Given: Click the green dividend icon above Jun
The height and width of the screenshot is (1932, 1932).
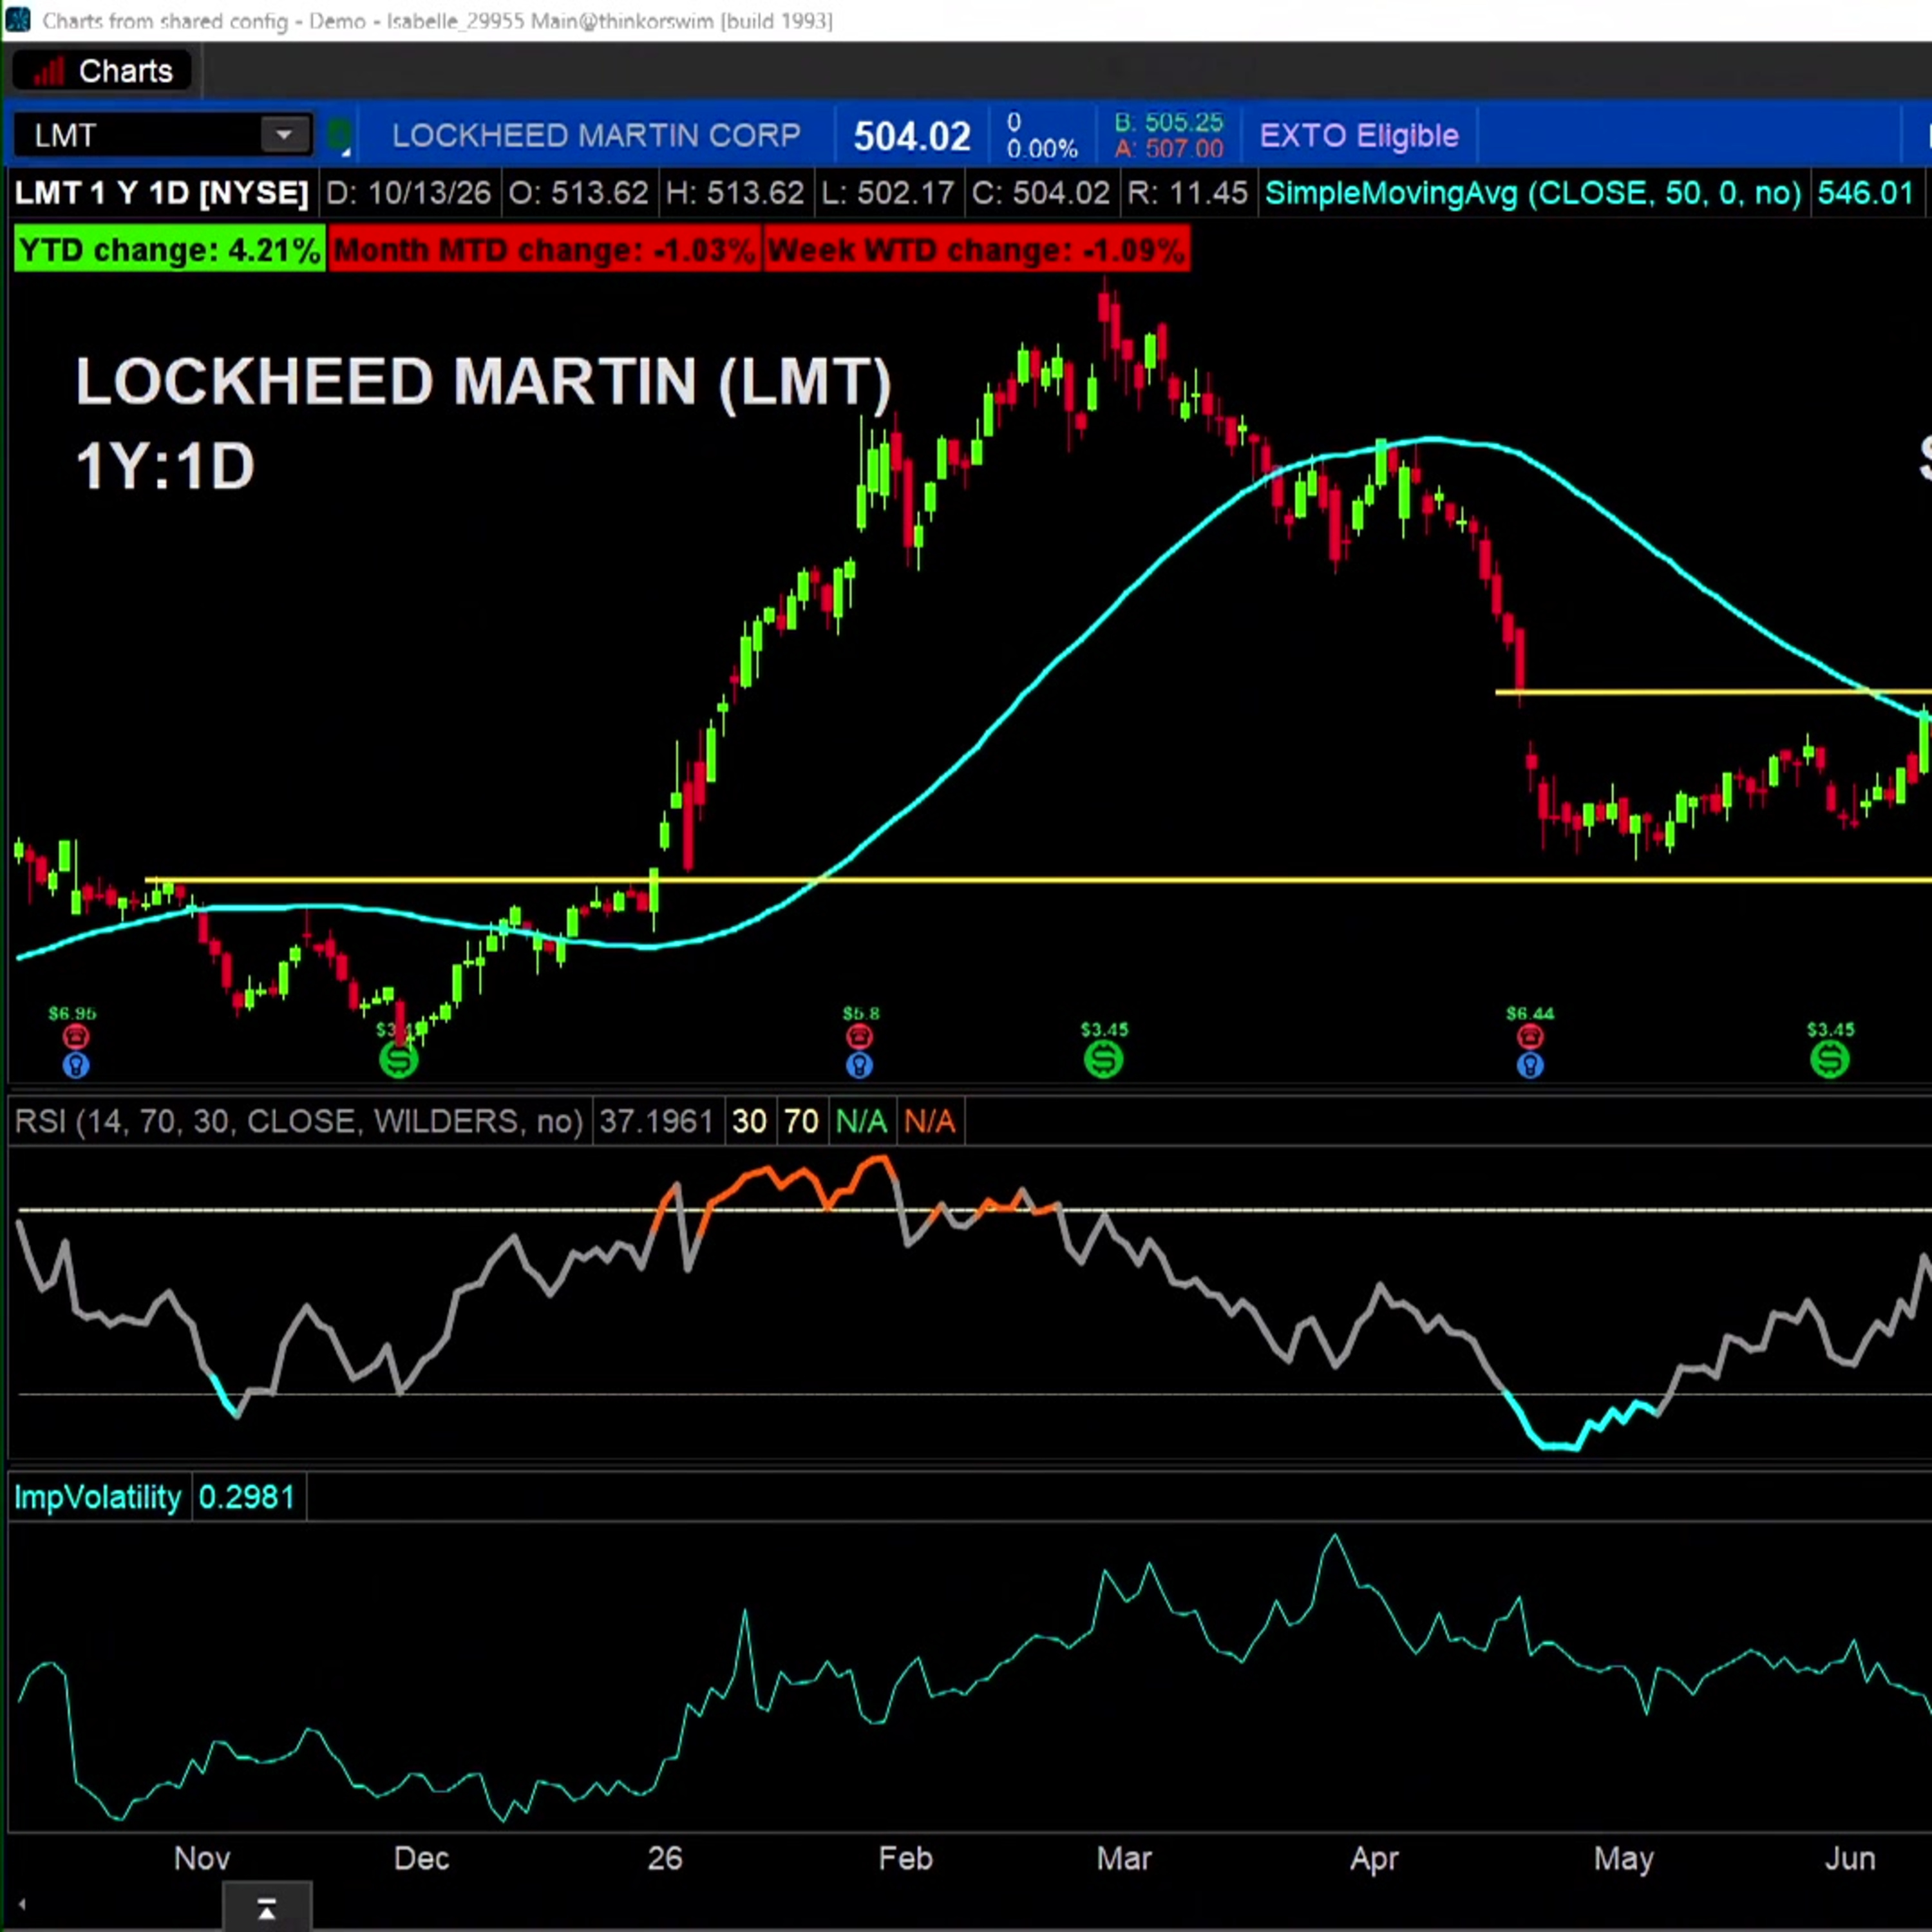Looking at the screenshot, I should pos(1830,1059).
